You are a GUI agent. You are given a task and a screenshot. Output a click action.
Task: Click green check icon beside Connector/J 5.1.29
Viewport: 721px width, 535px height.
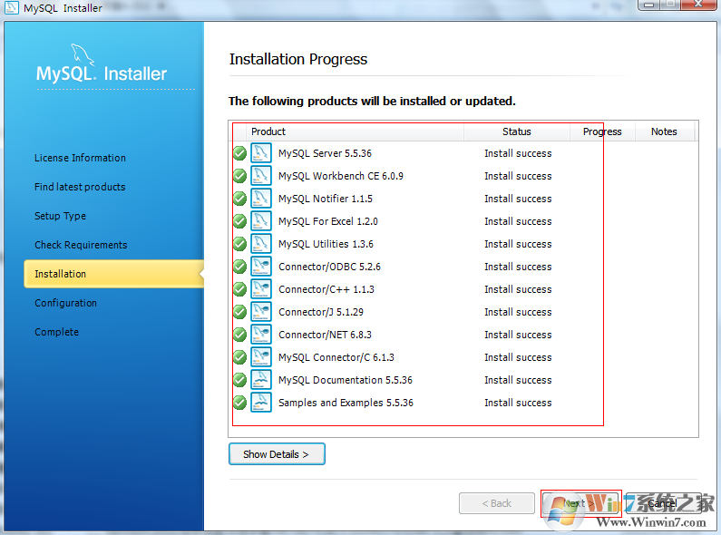[239, 312]
